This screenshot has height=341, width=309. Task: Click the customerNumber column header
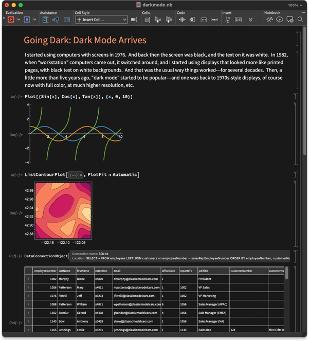(x=248, y=271)
